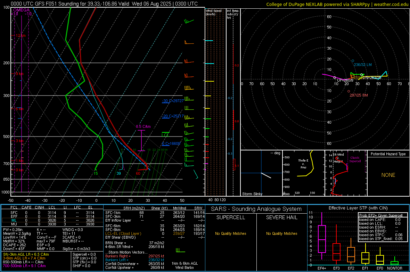Click the 9 km height marker
410x272 pixels.
[x=19, y=74]
